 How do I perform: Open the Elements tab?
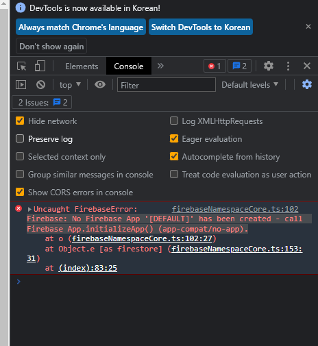pyautogui.click(x=82, y=66)
